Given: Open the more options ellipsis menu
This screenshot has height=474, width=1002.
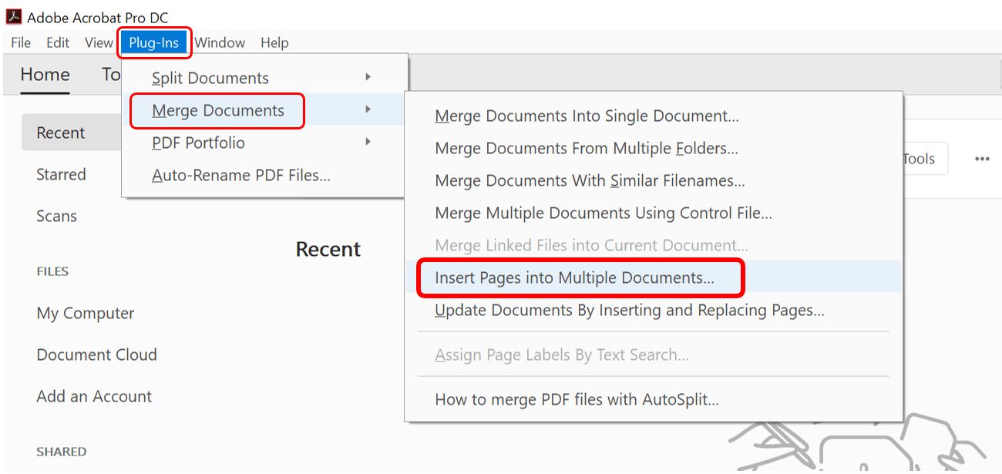Looking at the screenshot, I should (x=982, y=159).
